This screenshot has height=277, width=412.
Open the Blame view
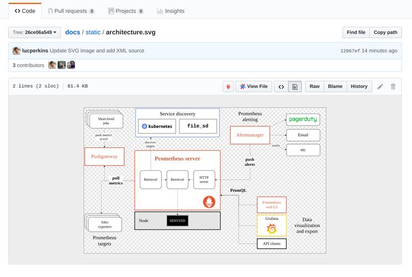[x=335, y=86]
